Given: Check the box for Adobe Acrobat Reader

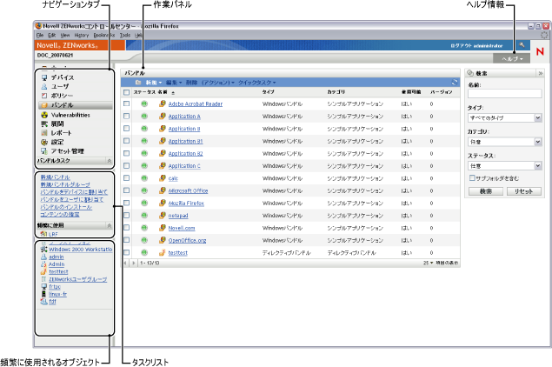Looking at the screenshot, I should (x=126, y=103).
